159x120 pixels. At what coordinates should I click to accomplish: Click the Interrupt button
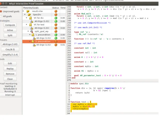click(10, 95)
